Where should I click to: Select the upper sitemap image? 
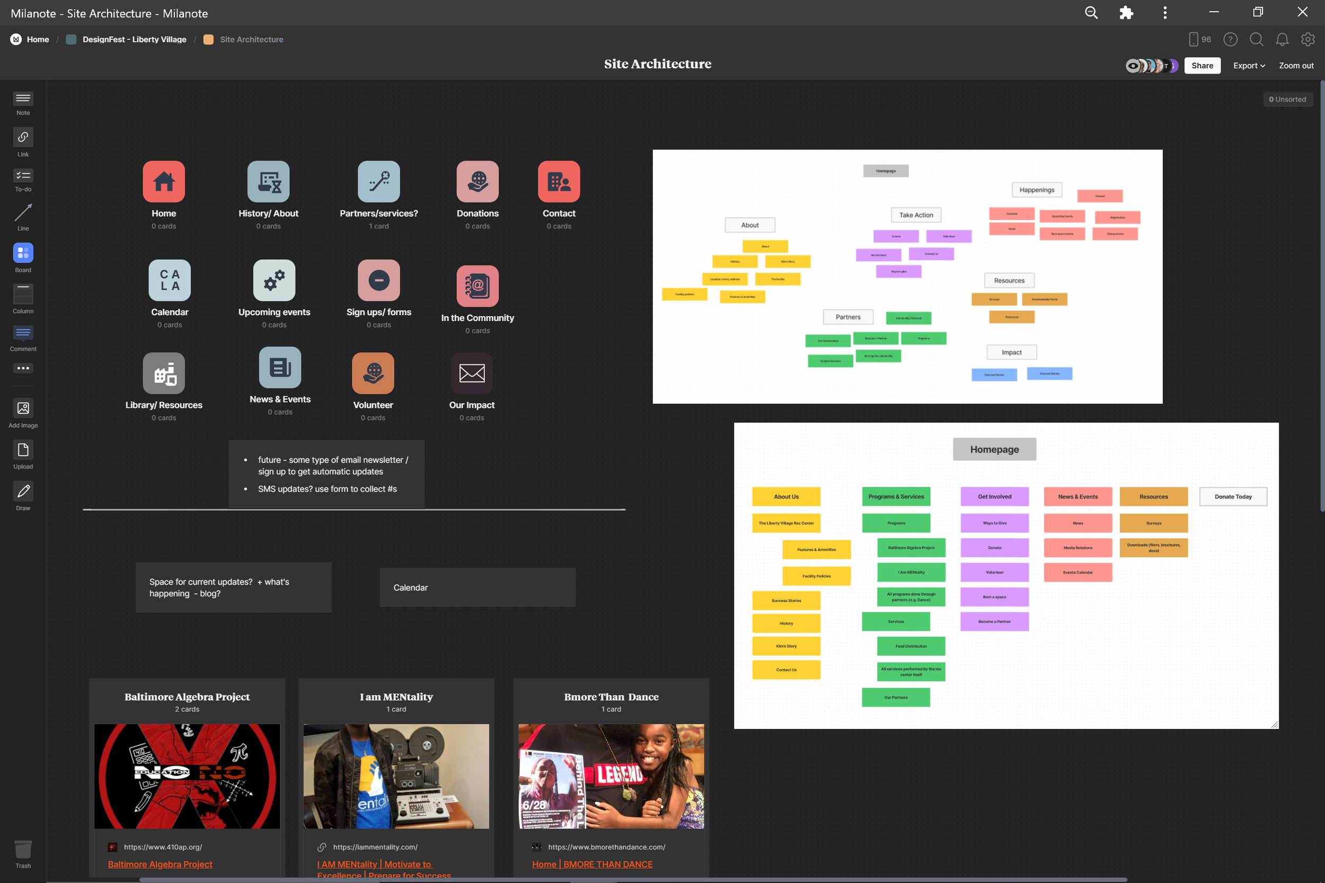click(907, 277)
